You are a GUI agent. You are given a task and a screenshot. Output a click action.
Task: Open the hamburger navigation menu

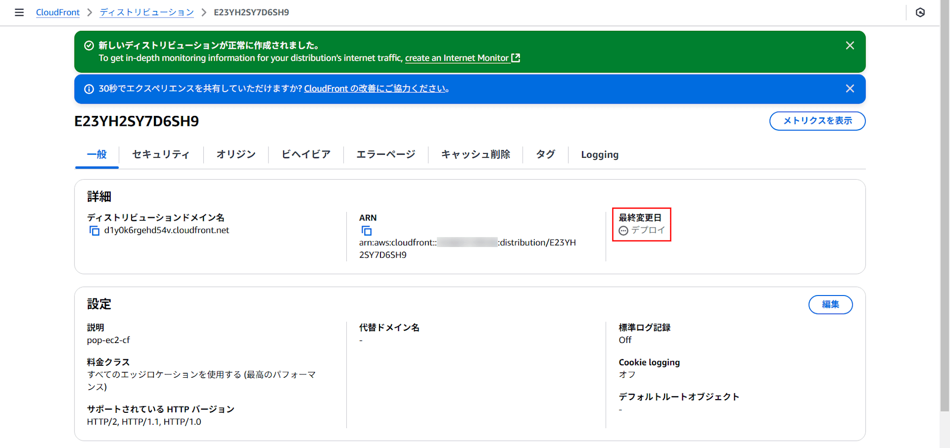[19, 12]
